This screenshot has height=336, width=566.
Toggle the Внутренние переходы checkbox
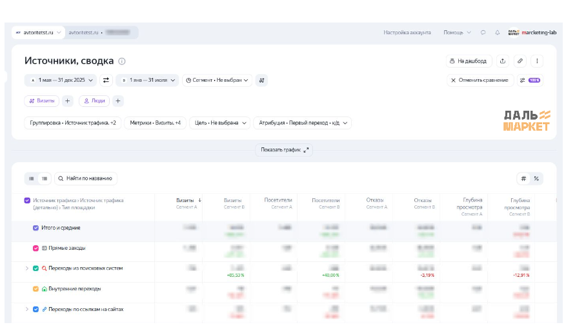[35, 289]
